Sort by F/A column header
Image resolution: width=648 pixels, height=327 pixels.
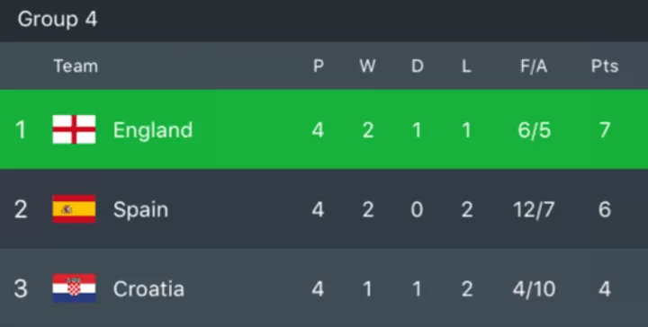point(534,66)
